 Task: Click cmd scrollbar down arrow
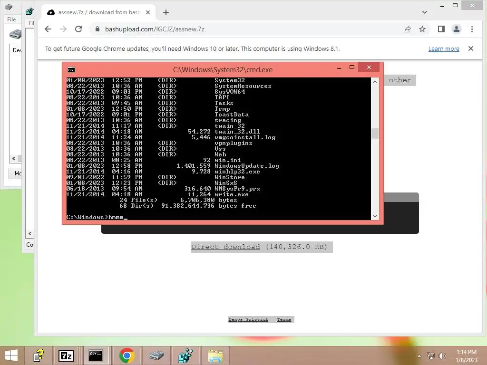375,216
